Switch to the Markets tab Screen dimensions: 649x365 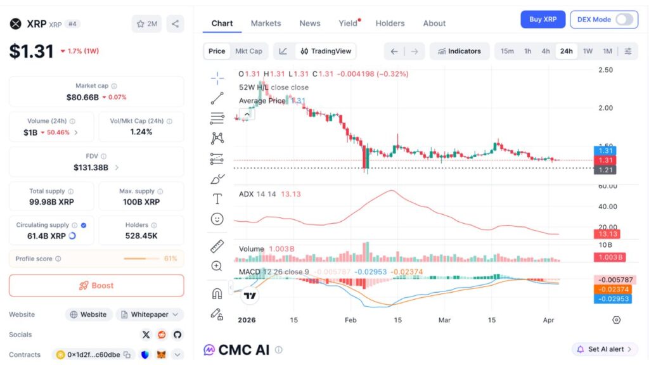(266, 23)
